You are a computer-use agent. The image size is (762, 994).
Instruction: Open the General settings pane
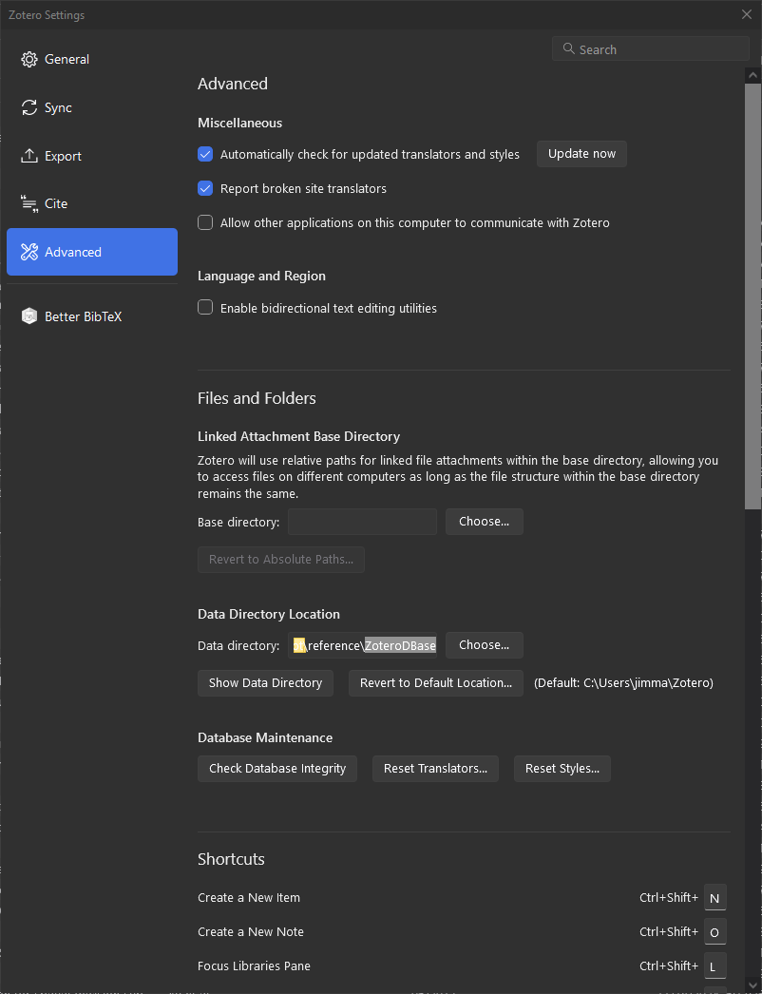tap(92, 60)
